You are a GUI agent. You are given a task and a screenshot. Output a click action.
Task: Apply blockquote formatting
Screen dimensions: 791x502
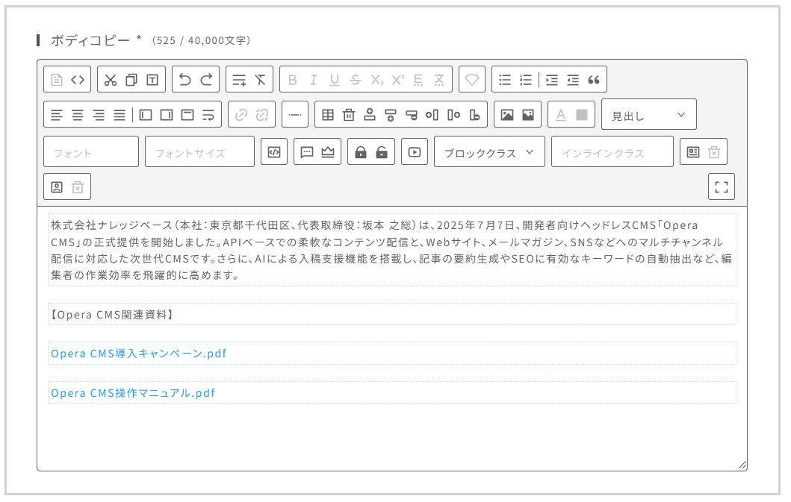point(594,80)
